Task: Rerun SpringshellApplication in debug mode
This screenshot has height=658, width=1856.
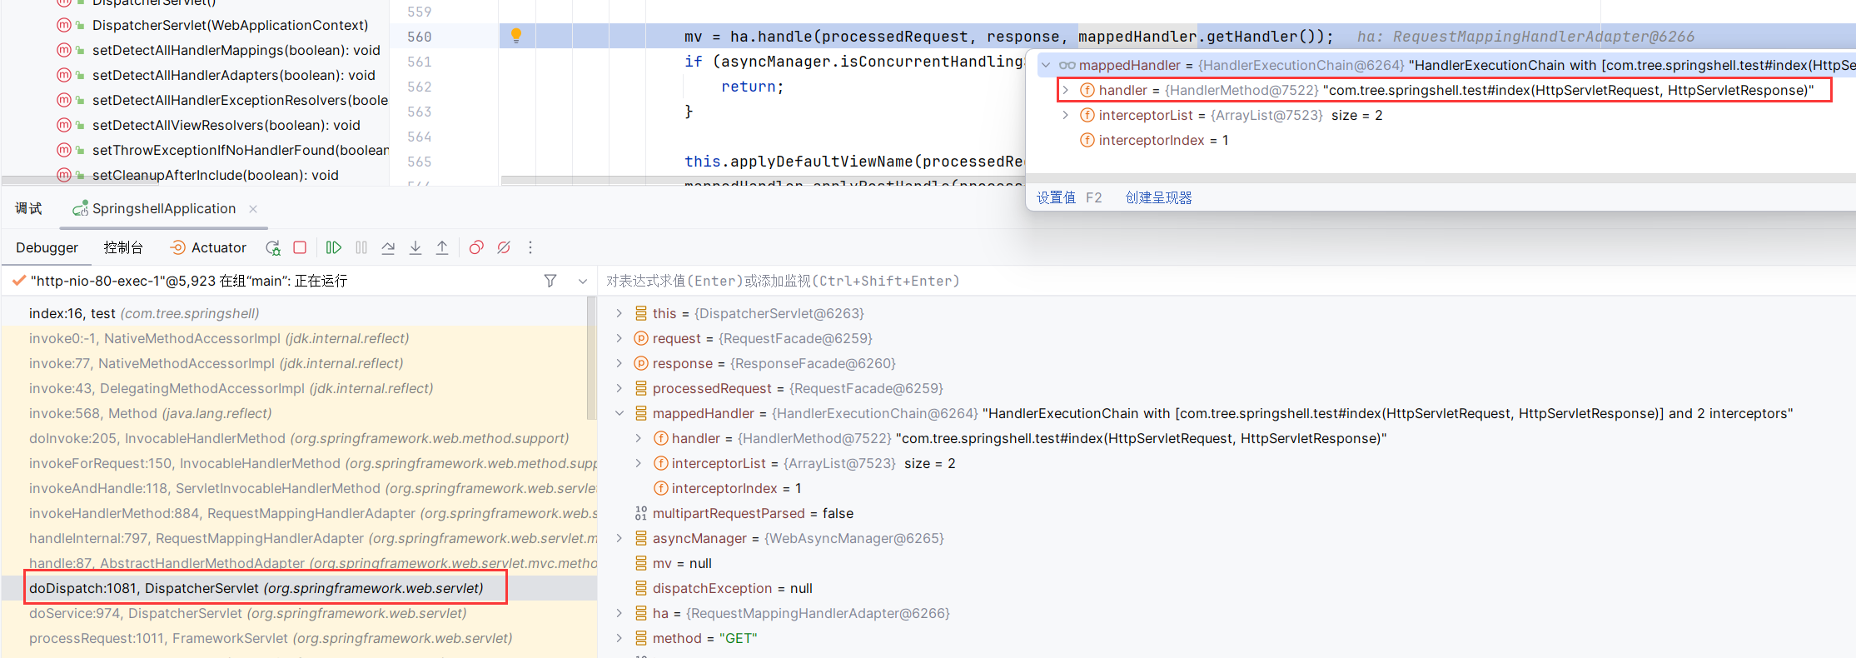Action: coord(273,247)
